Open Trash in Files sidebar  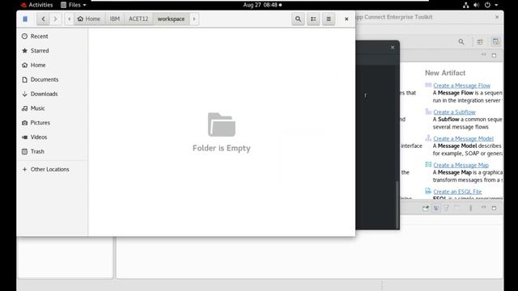pos(53,151)
